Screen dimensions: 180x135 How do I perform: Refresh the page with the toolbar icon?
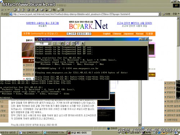[19, 10]
